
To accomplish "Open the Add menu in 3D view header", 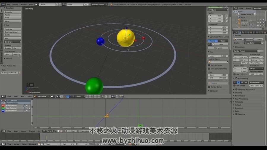I will [23, 96].
